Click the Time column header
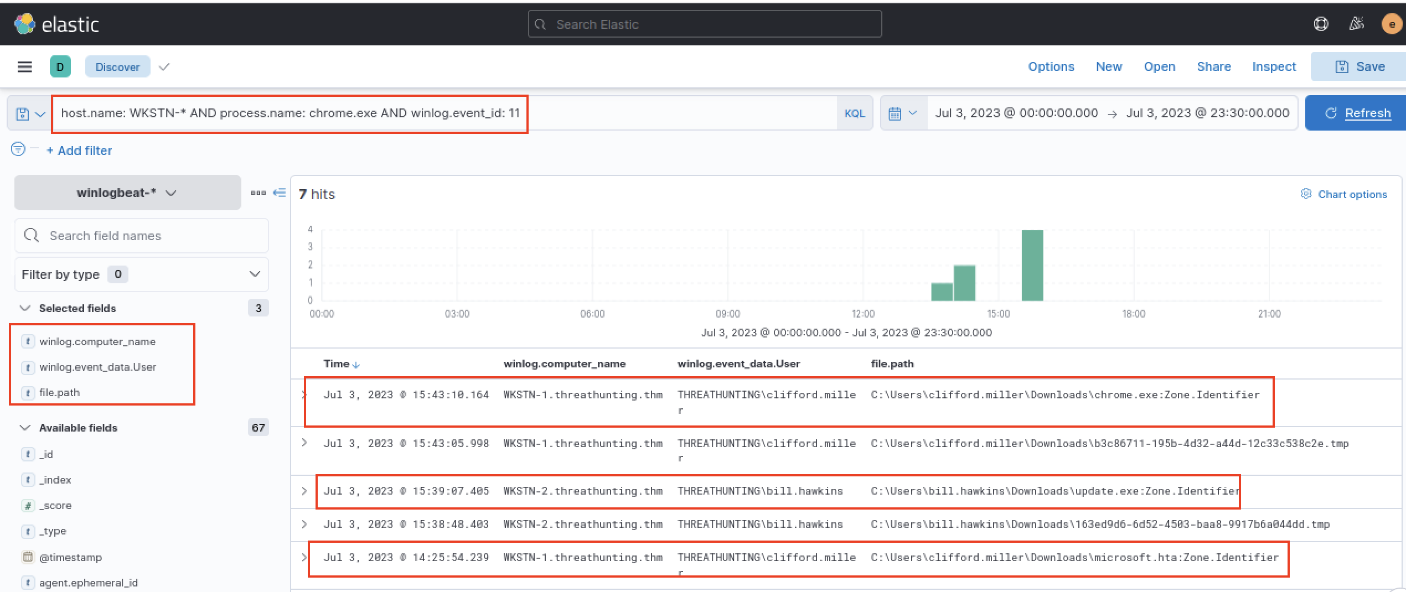Screen dimensions: 1406x592 (x=336, y=363)
